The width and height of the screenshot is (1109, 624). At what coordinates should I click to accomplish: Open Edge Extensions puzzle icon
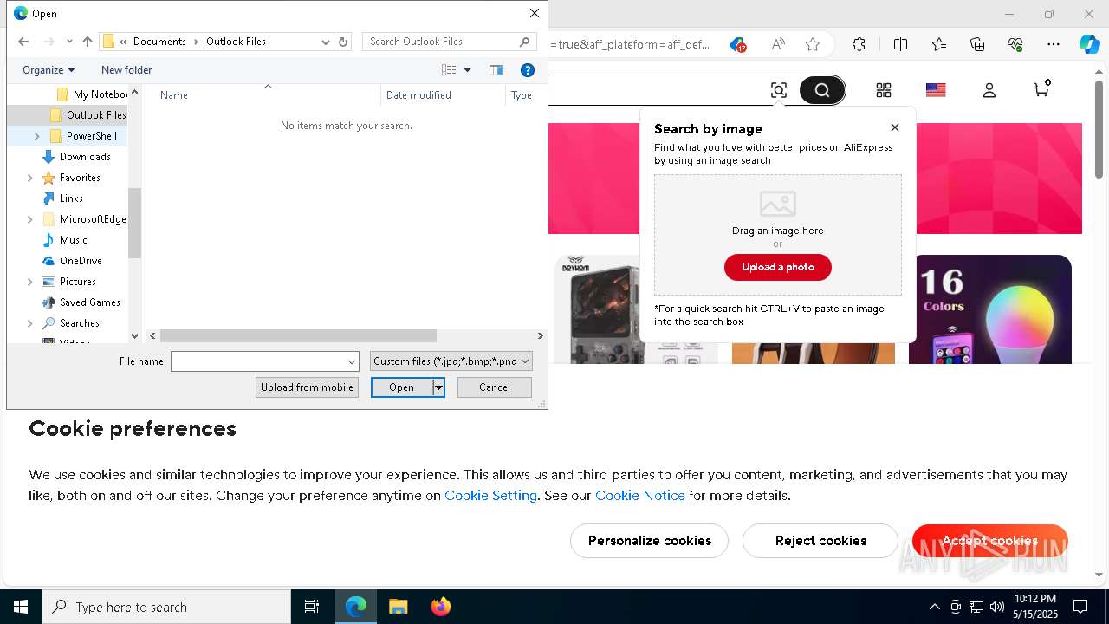(859, 44)
